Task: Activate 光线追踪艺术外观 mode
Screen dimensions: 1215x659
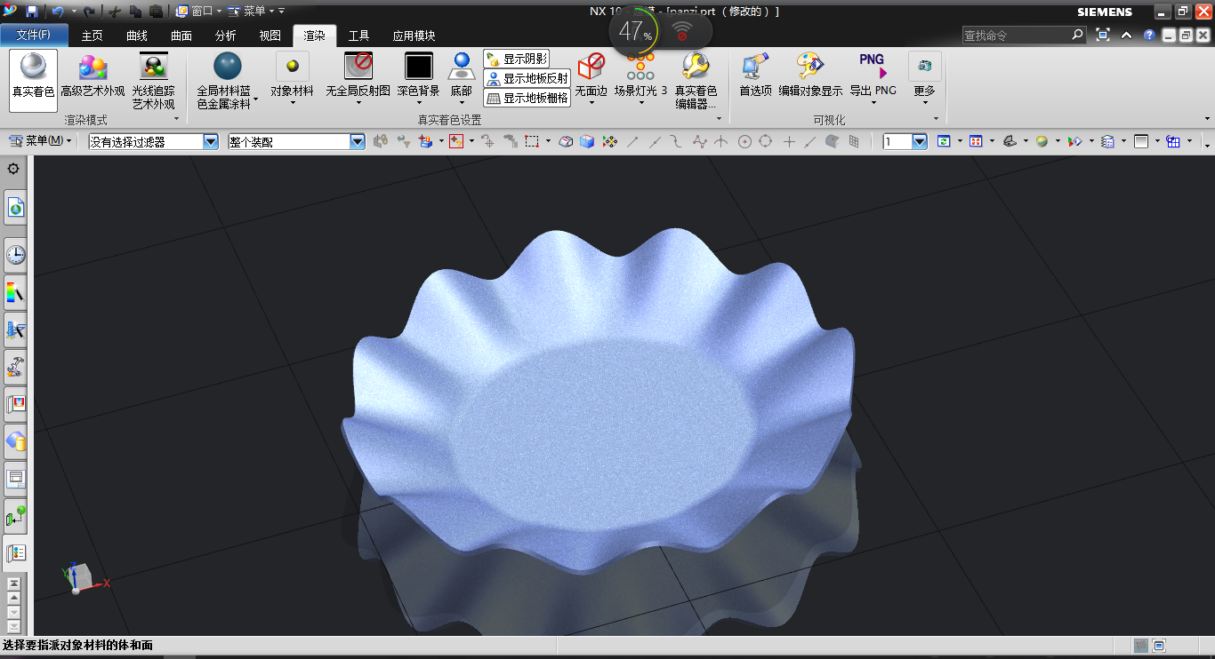Action: point(154,79)
